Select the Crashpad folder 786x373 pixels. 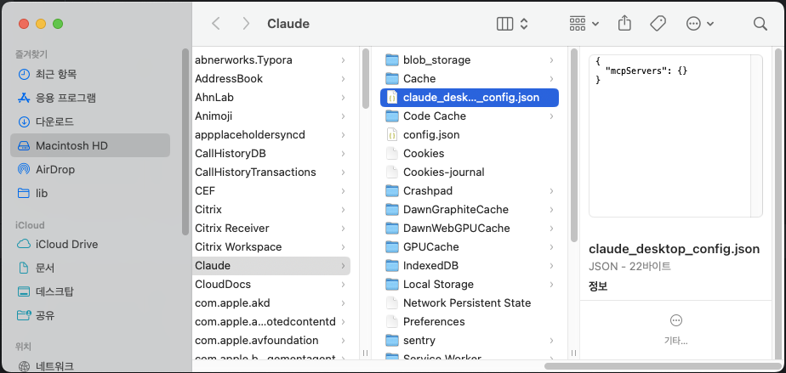click(x=470, y=191)
